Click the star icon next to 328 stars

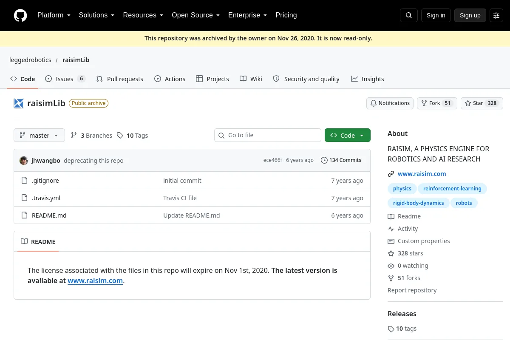391,253
